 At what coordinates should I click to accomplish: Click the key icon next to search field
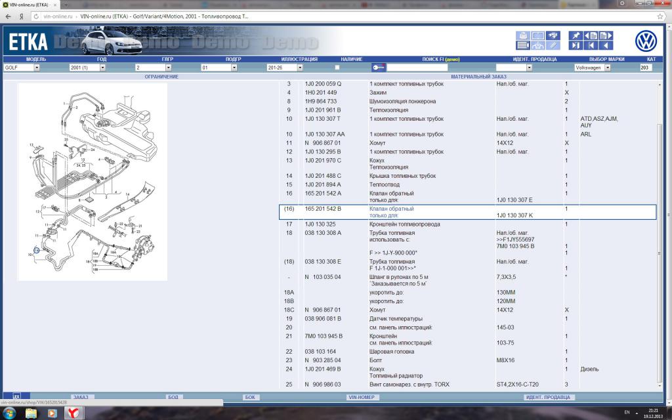(379, 68)
